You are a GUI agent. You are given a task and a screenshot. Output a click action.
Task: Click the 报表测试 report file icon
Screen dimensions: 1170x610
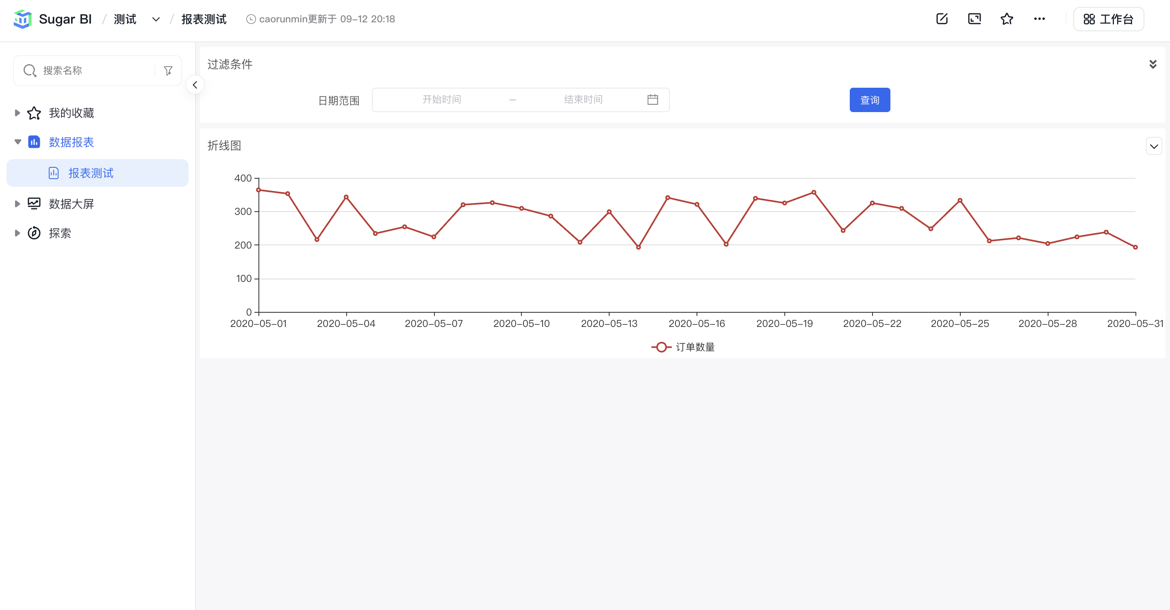coord(54,173)
